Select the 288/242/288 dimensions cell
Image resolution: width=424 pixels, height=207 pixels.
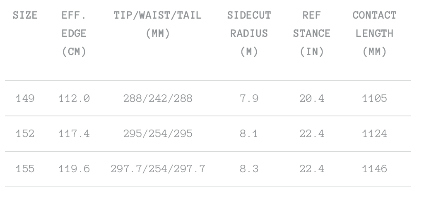click(x=158, y=99)
